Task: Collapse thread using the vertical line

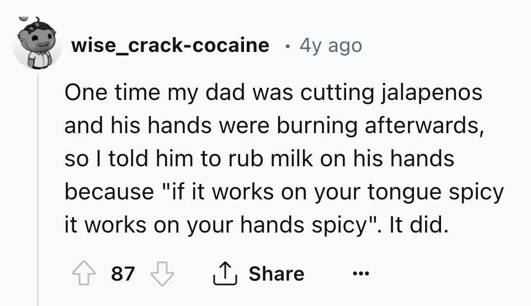Action: tap(38, 190)
